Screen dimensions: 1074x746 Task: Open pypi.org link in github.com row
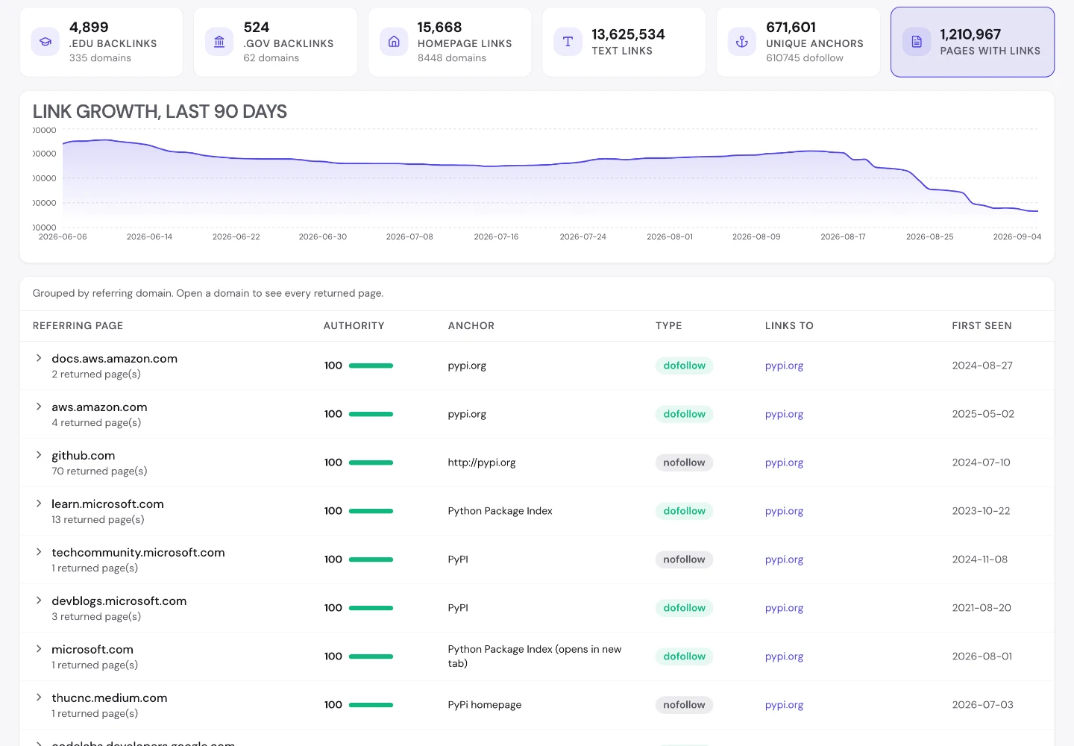click(784, 463)
